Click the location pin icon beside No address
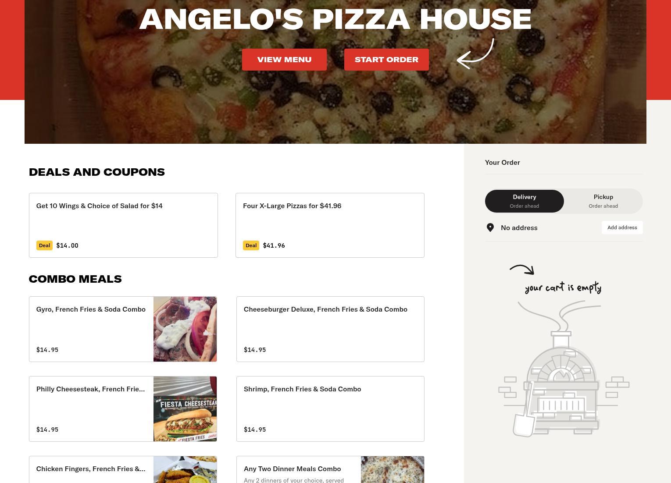 490,227
